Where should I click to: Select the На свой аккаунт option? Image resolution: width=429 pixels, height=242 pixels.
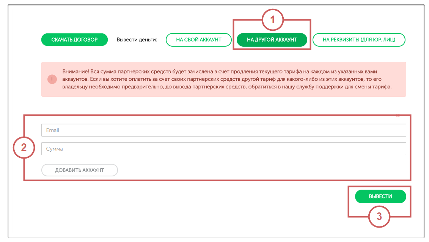click(x=198, y=40)
